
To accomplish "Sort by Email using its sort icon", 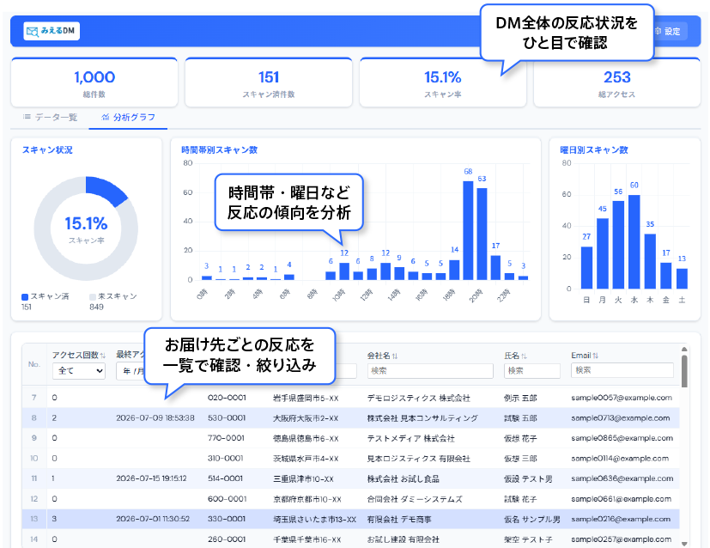I will 596,356.
